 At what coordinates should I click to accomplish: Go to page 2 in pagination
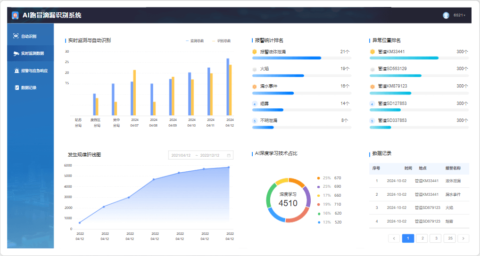422,239
